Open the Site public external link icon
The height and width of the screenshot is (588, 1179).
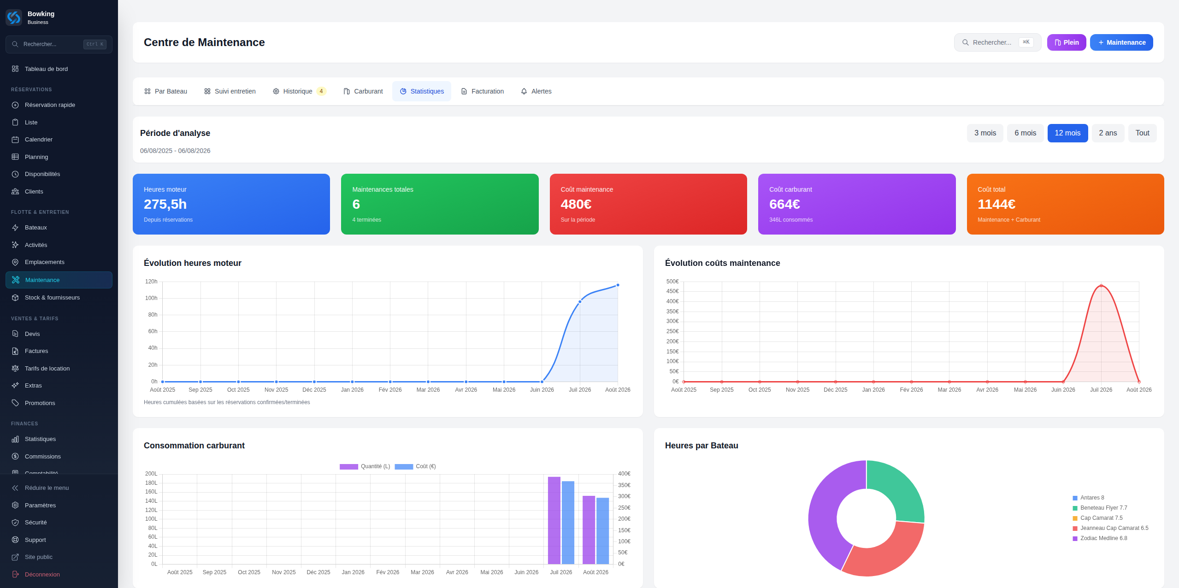pos(15,557)
